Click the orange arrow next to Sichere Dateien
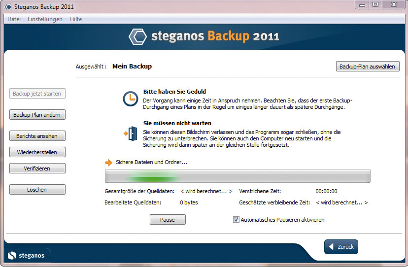Image resolution: width=408 pixels, height=267 pixels. 108,163
